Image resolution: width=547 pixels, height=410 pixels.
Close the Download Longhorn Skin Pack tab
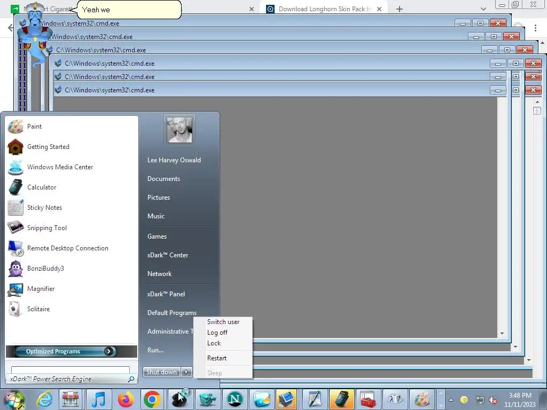(x=379, y=9)
